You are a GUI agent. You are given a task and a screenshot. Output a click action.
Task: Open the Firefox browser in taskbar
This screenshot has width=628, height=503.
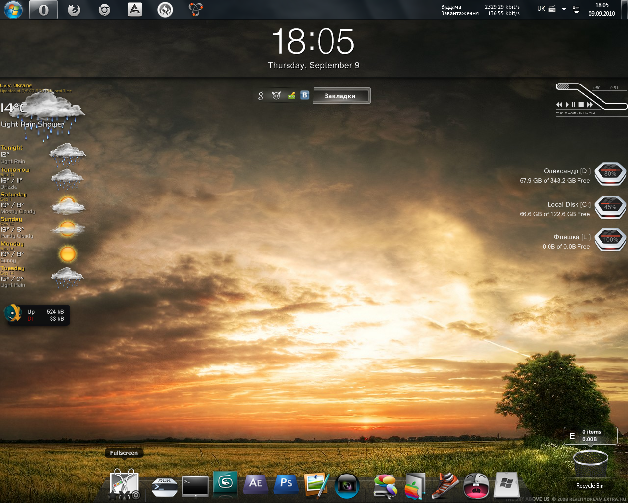74,10
